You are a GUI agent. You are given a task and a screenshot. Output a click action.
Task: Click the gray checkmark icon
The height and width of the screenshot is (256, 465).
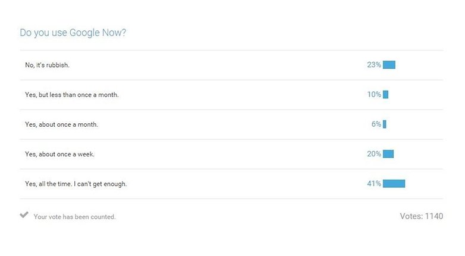click(24, 215)
